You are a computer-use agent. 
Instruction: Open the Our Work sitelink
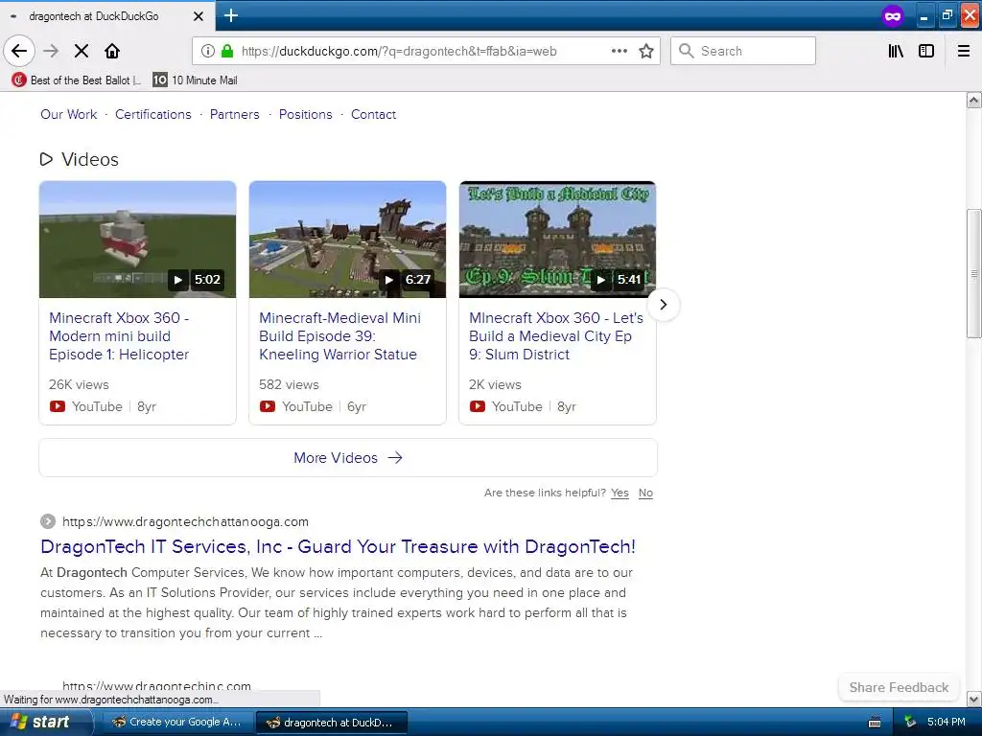pos(69,115)
